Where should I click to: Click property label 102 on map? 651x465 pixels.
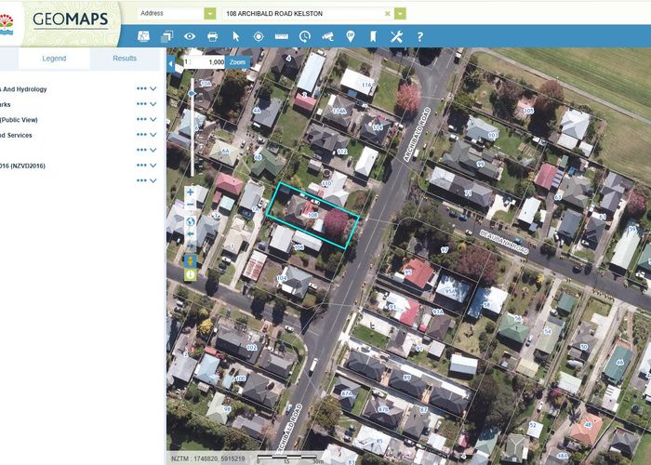click(x=252, y=348)
